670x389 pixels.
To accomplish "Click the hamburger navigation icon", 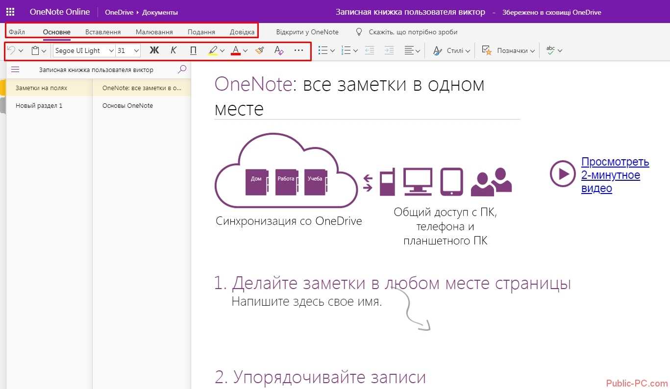I will tap(15, 70).
